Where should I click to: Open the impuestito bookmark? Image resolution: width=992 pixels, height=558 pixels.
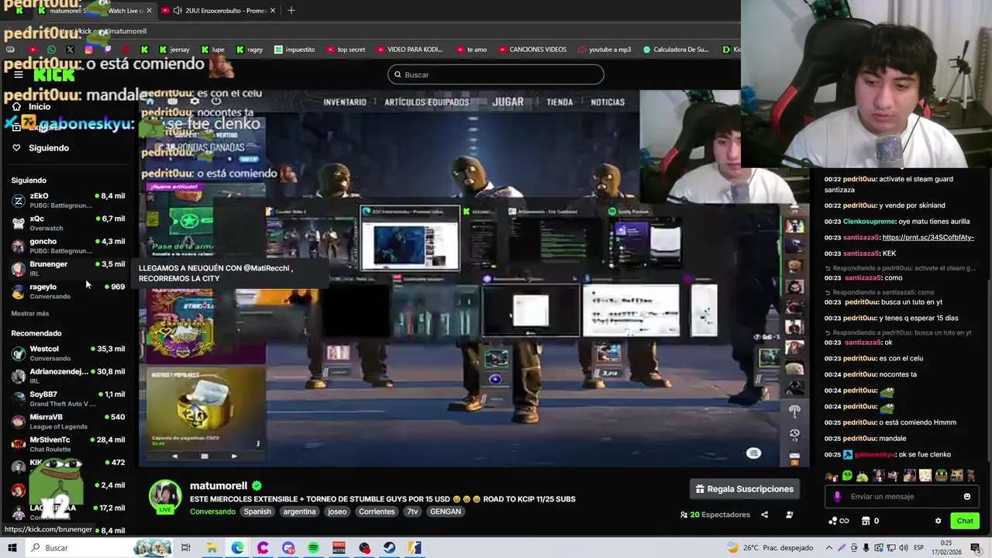[294, 50]
